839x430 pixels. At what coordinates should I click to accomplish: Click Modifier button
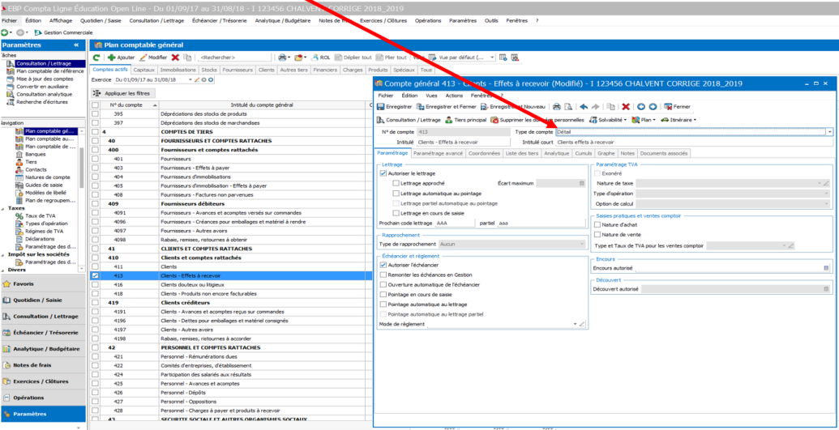point(153,57)
